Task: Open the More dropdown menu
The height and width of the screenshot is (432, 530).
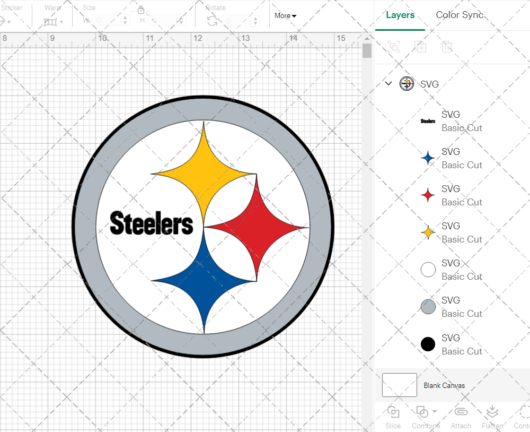Action: pos(285,15)
